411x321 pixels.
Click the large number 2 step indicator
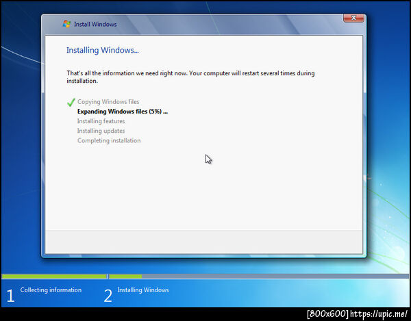pos(108,296)
